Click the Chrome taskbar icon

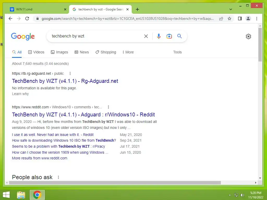37,195
